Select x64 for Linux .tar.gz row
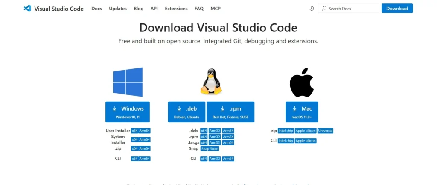The image size is (437, 185). point(204,142)
